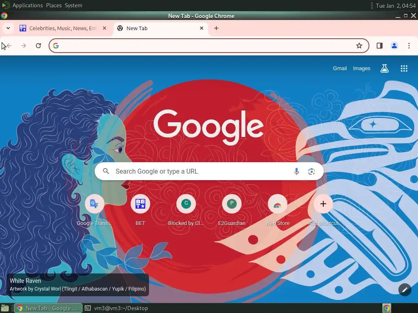Open the Google apps grid

pos(404,68)
